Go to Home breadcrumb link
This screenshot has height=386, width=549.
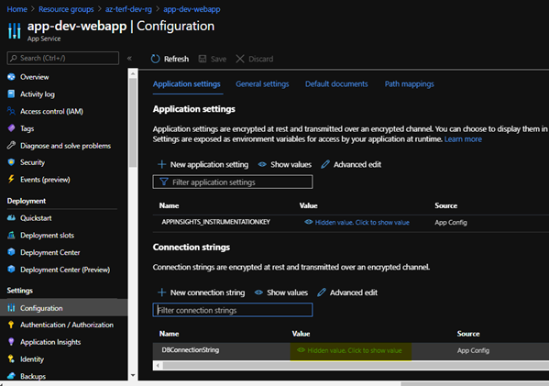(16, 9)
